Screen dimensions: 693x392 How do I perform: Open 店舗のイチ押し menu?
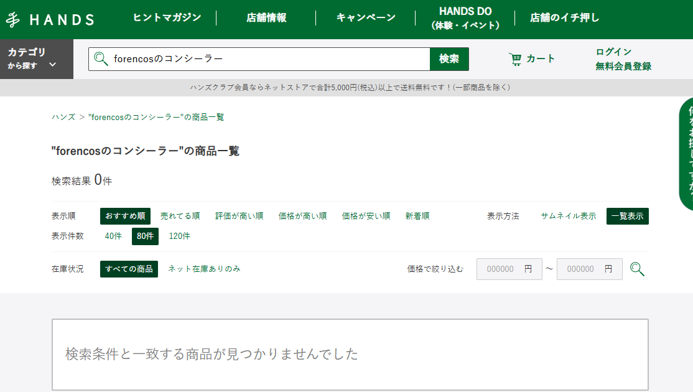tap(564, 17)
